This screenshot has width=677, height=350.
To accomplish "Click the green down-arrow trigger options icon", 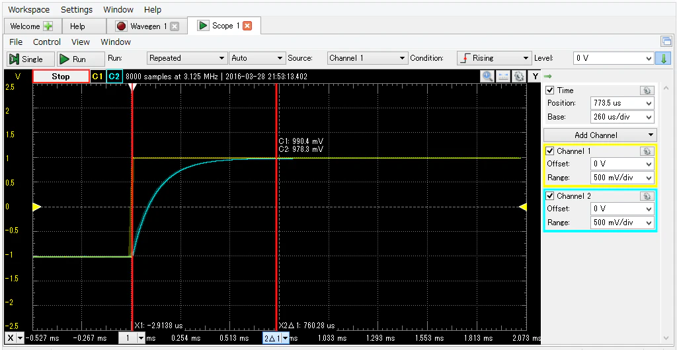I will 664,58.
